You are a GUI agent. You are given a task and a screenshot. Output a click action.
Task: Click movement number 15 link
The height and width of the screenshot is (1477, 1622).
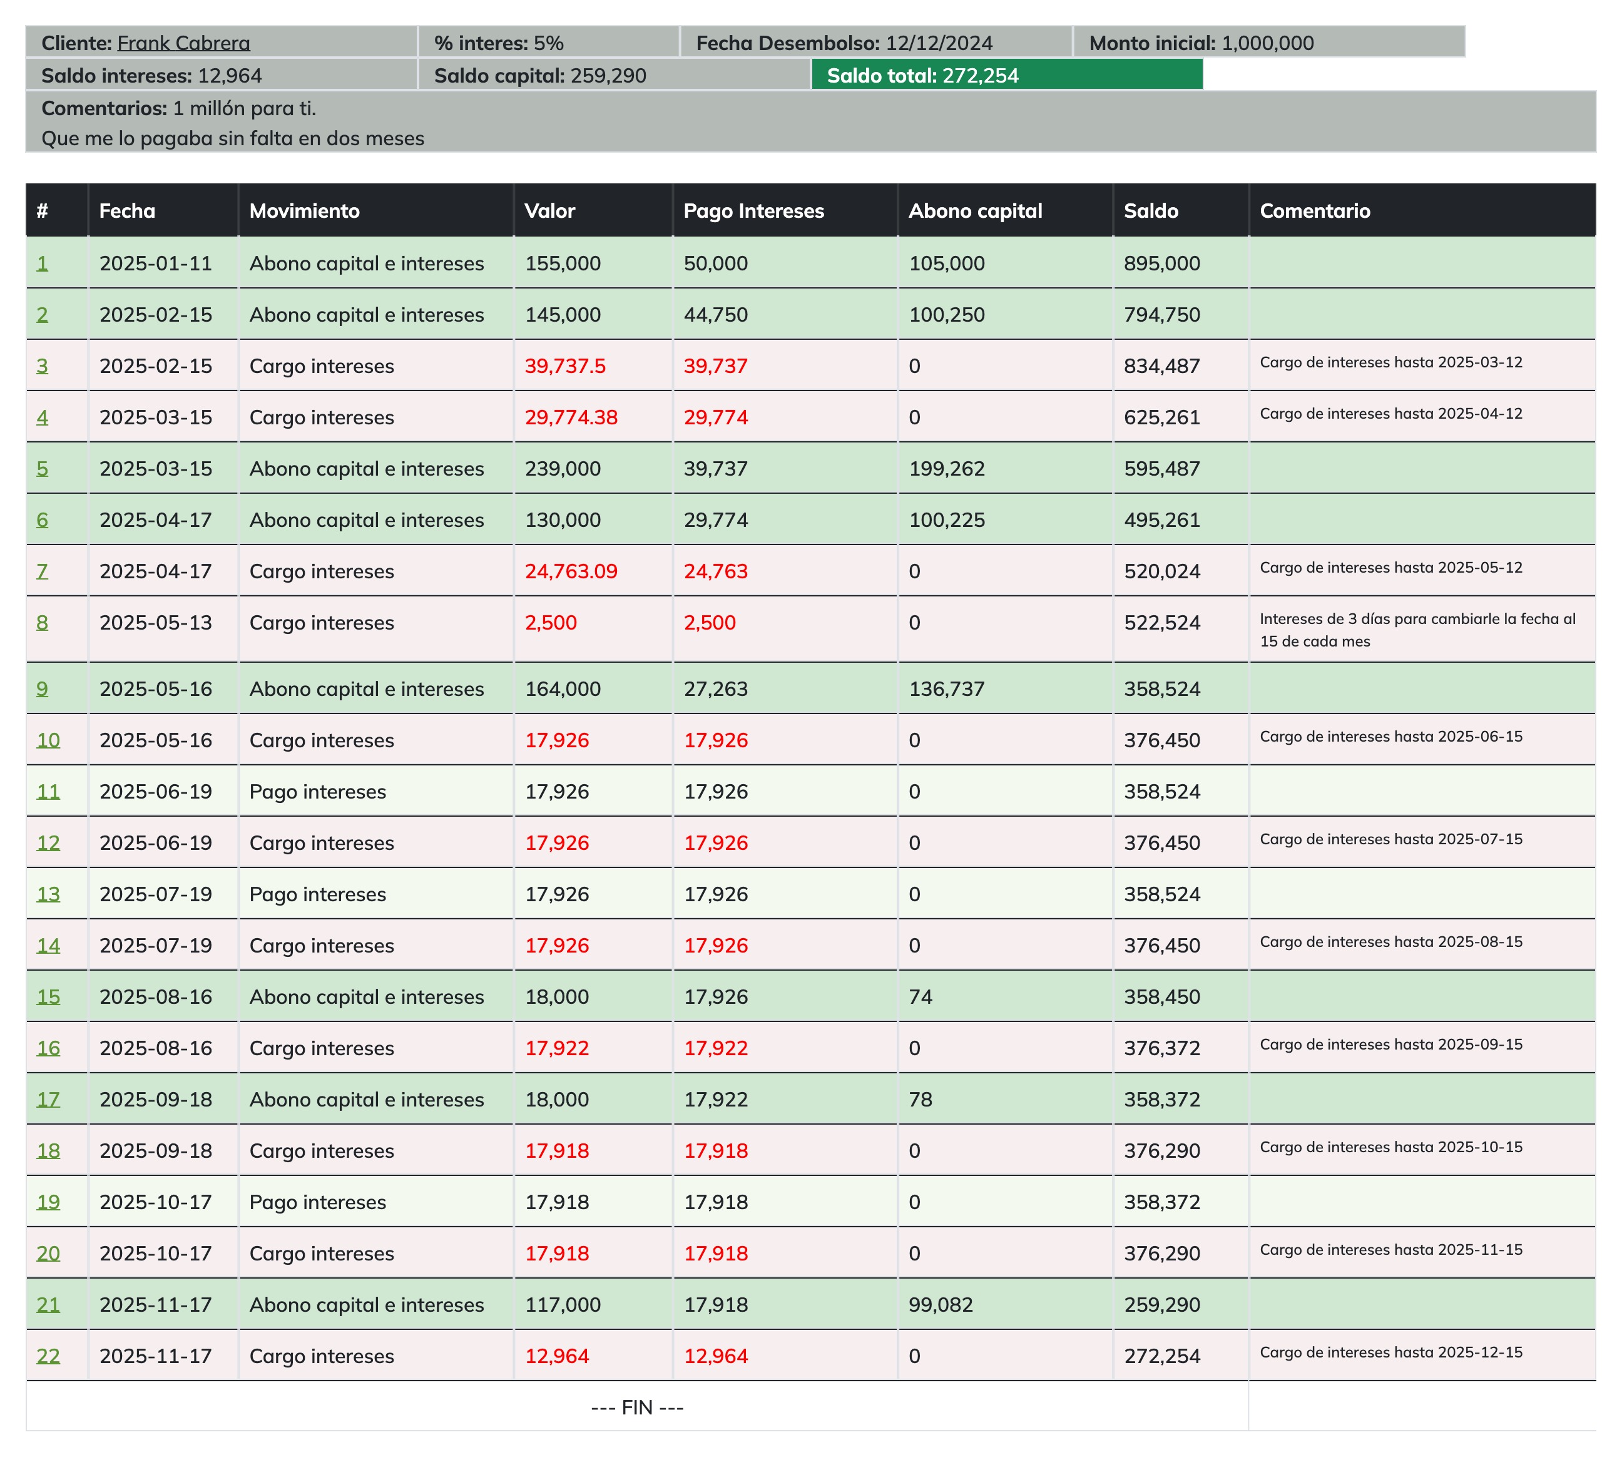tap(48, 998)
